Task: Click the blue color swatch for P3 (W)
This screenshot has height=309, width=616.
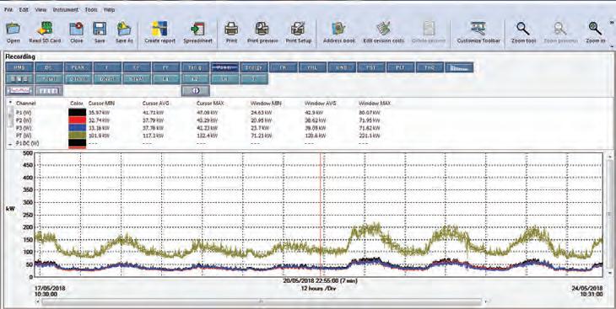Action: click(77, 128)
